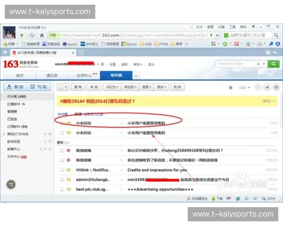The image size is (283, 226).
Task: Go to browser home page icon
Action: (x=42, y=35)
